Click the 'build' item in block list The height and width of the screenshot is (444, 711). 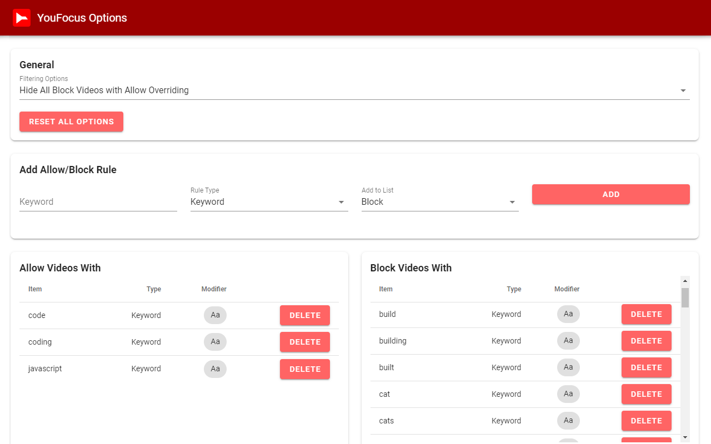click(x=387, y=314)
